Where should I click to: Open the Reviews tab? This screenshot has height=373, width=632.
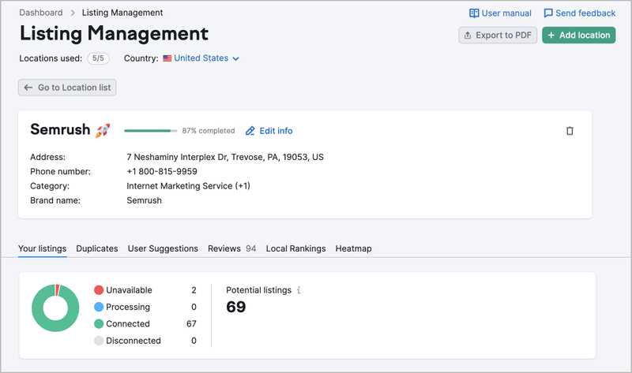coord(231,248)
